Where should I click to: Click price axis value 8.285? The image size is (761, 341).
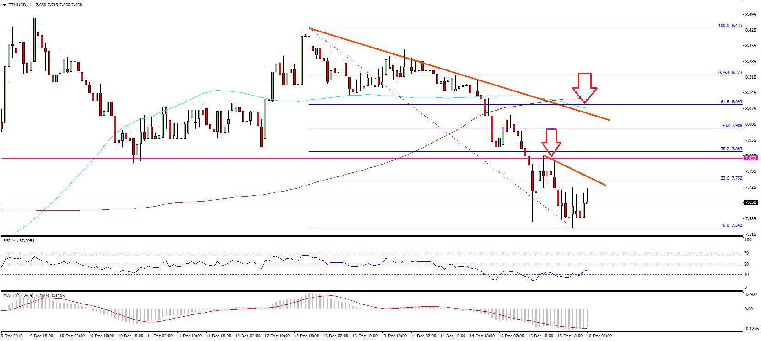click(x=750, y=62)
